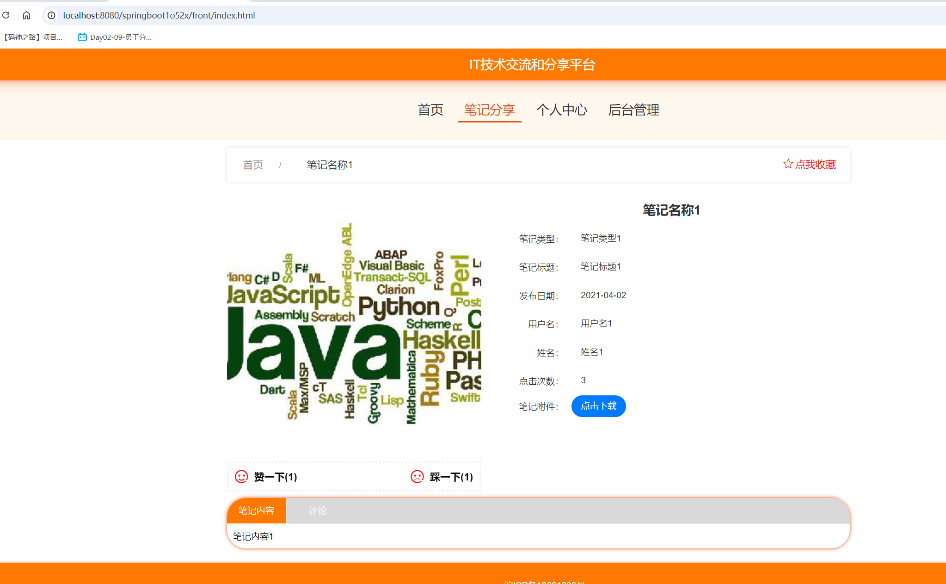946x584 pixels.
Task: Click 首页 in the breadcrumb
Action: pos(253,165)
